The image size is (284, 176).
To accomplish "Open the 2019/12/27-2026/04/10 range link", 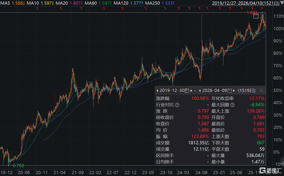I will point(246,3).
